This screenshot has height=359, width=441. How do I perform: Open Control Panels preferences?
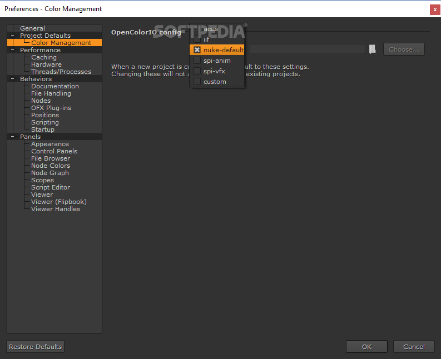click(54, 151)
